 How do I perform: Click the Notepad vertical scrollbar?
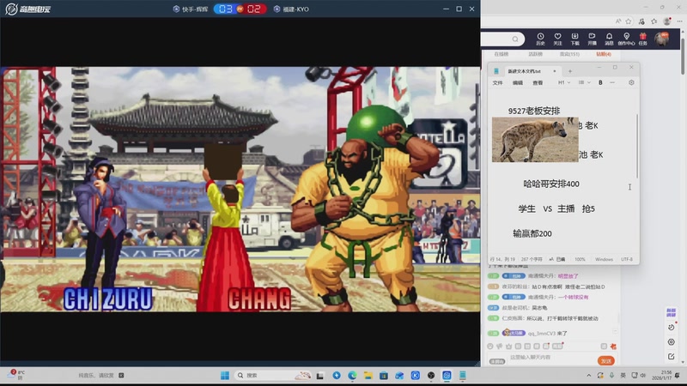(637, 147)
